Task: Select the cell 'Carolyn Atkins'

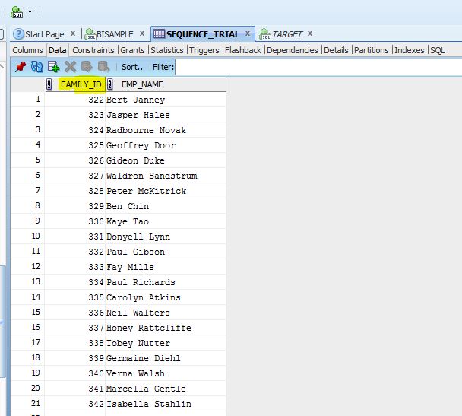Action: 166,297
